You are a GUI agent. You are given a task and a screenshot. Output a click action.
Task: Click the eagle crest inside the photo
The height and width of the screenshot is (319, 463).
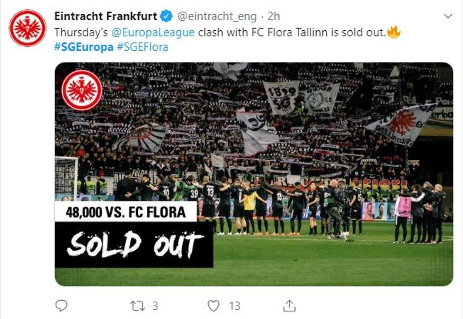coord(82,90)
